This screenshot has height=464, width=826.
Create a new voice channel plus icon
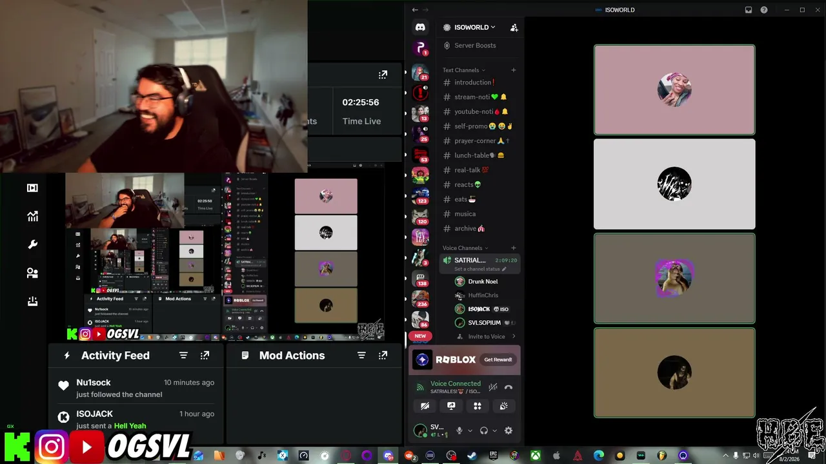(x=514, y=247)
